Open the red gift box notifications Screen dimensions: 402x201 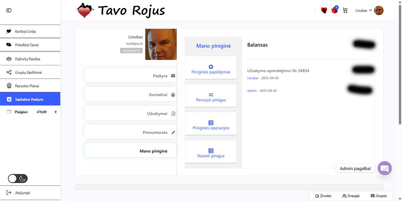pos(334,10)
